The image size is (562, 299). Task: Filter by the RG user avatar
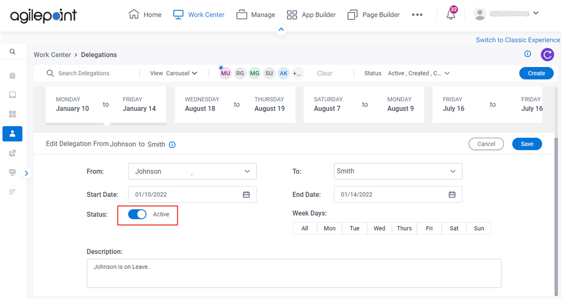point(240,73)
